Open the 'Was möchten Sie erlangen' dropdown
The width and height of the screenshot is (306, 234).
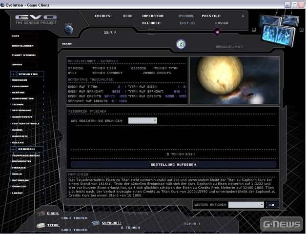coord(143,120)
